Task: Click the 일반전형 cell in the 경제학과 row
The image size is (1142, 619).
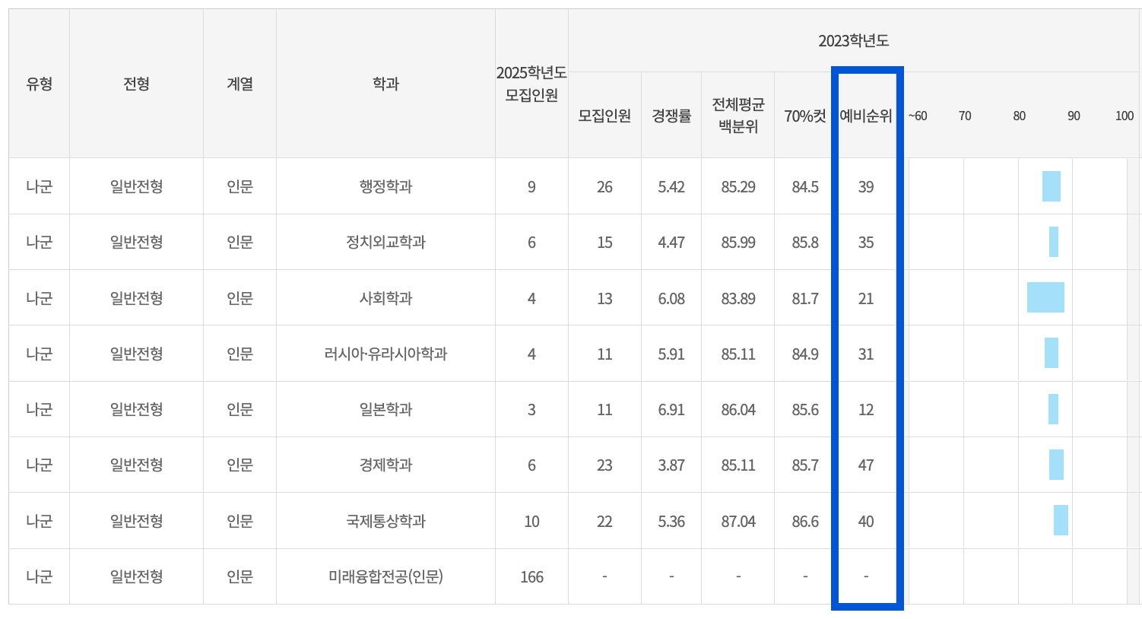Action: coord(136,465)
